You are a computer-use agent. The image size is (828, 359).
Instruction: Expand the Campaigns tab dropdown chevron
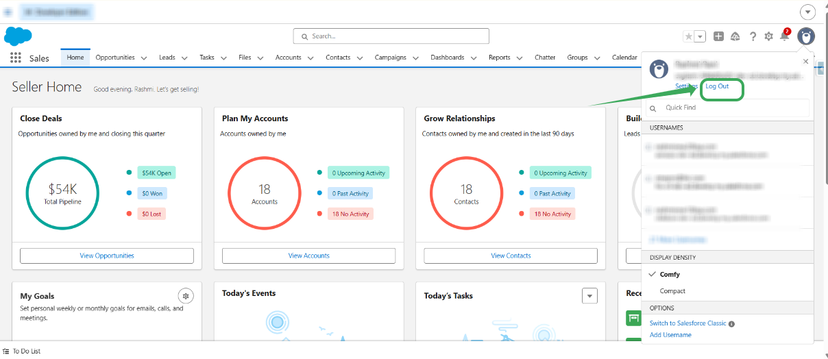415,58
